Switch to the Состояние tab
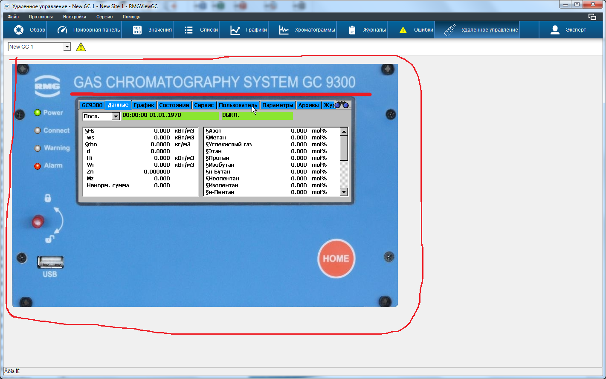This screenshot has width=606, height=379. [174, 105]
